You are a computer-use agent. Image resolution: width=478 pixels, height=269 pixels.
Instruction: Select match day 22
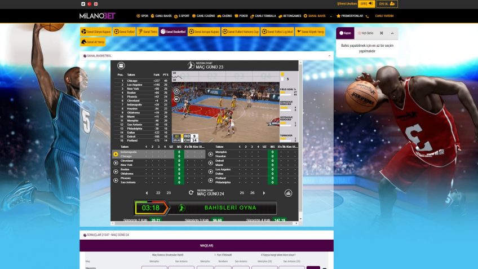point(158,193)
